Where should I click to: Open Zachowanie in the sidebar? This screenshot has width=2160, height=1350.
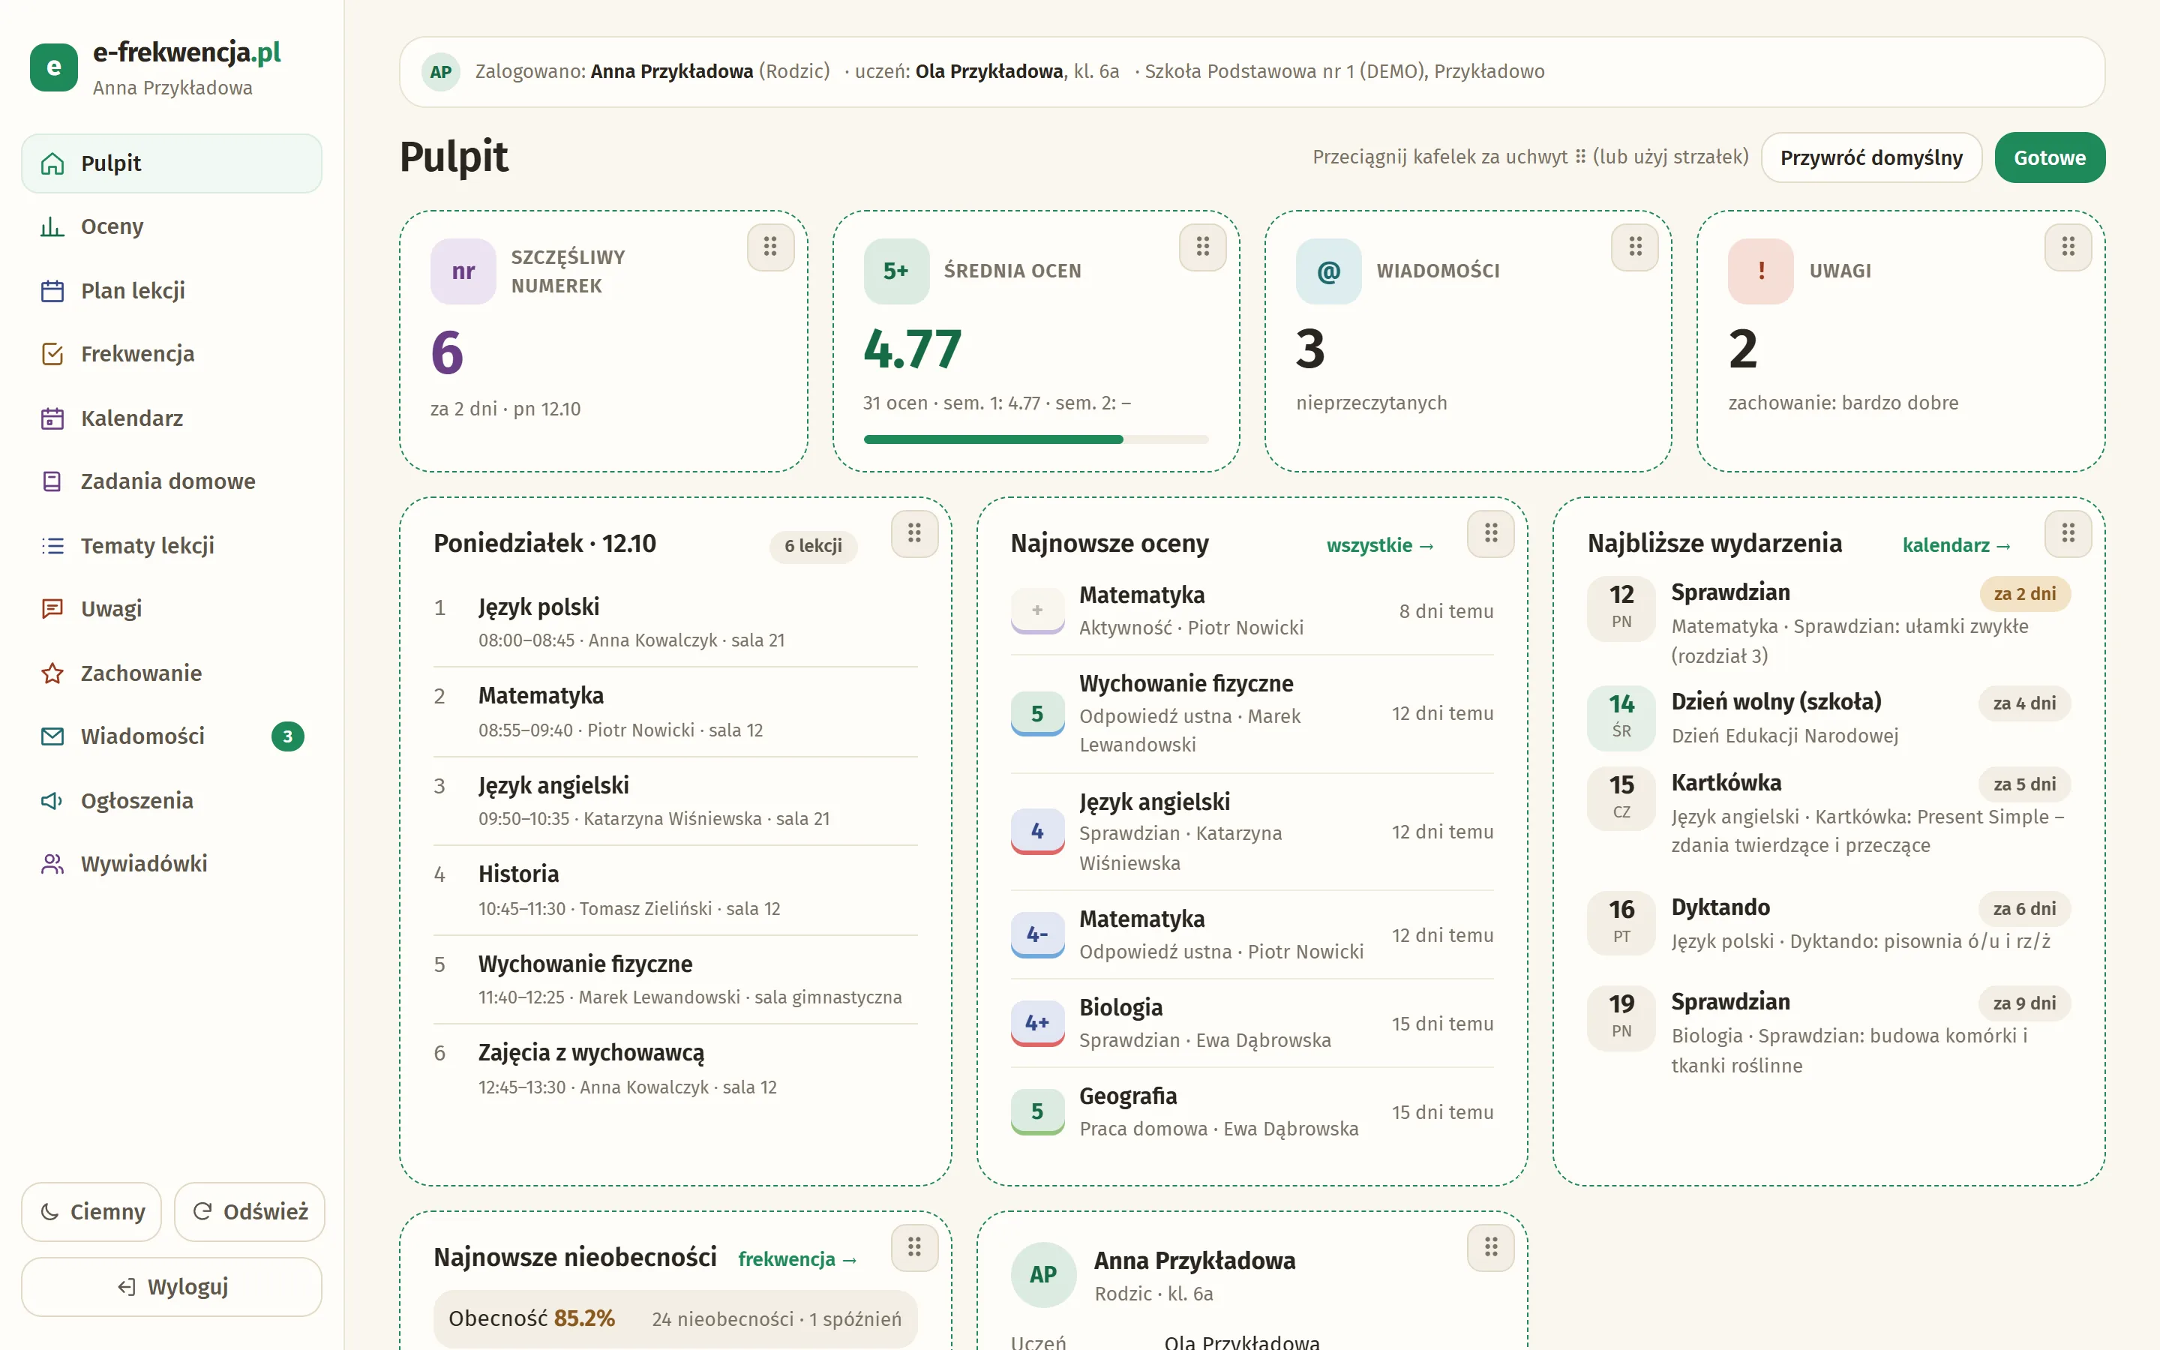[171, 673]
